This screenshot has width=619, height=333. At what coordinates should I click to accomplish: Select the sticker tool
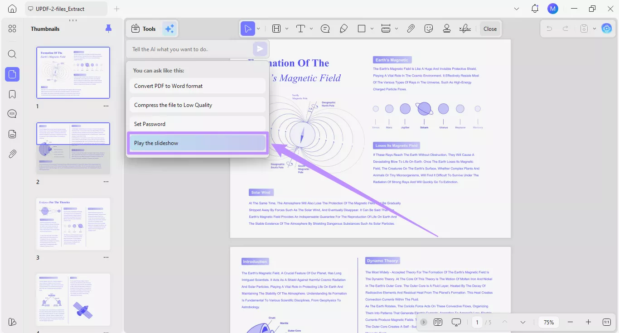click(429, 29)
